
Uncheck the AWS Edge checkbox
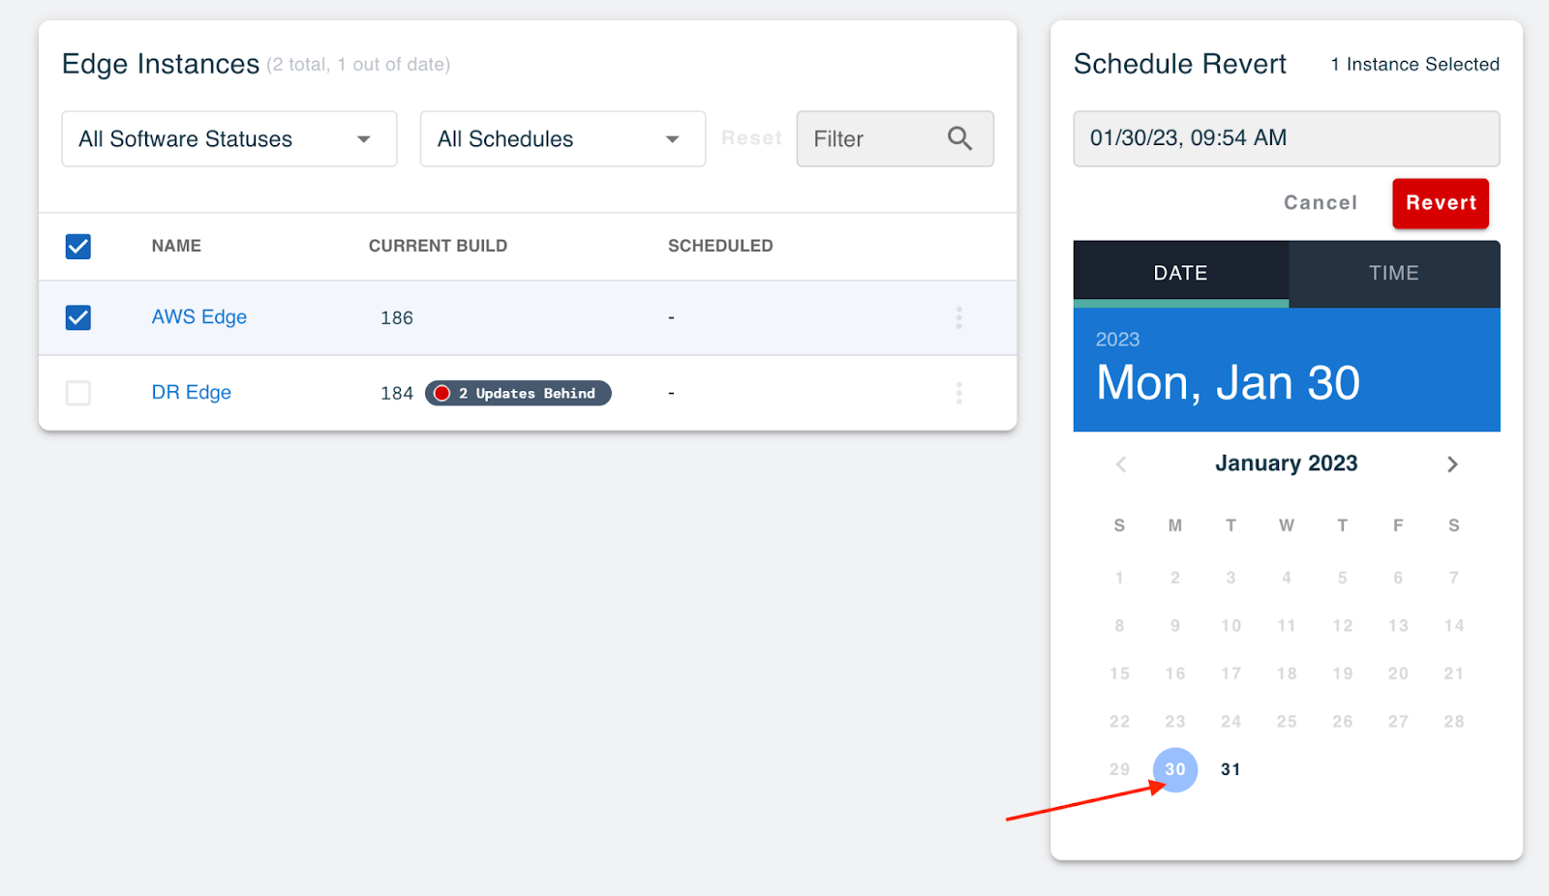[x=78, y=317]
